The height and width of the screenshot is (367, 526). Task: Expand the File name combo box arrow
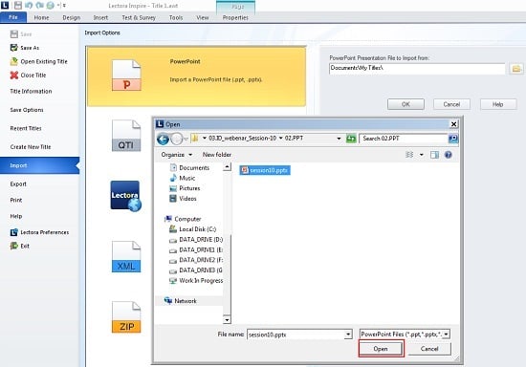[348, 335]
